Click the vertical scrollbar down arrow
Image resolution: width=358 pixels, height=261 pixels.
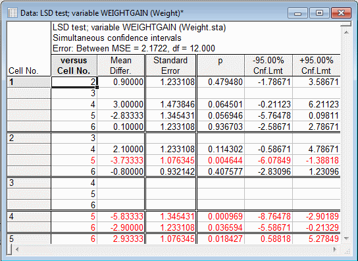[346, 239]
